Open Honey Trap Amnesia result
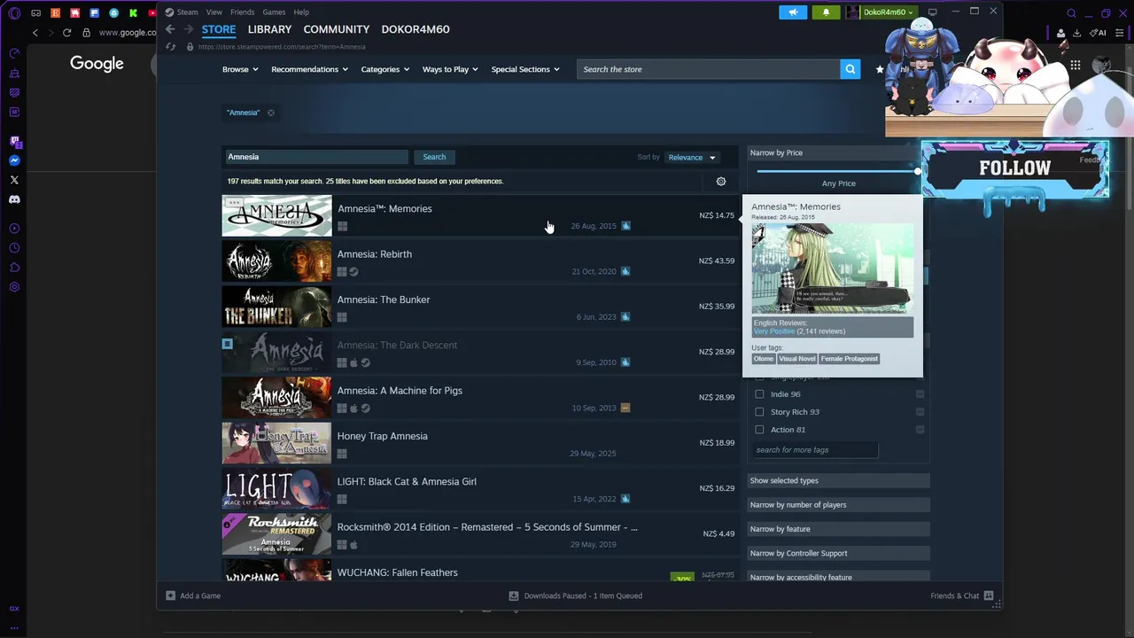Viewport: 1134px width, 638px height. coord(478,443)
